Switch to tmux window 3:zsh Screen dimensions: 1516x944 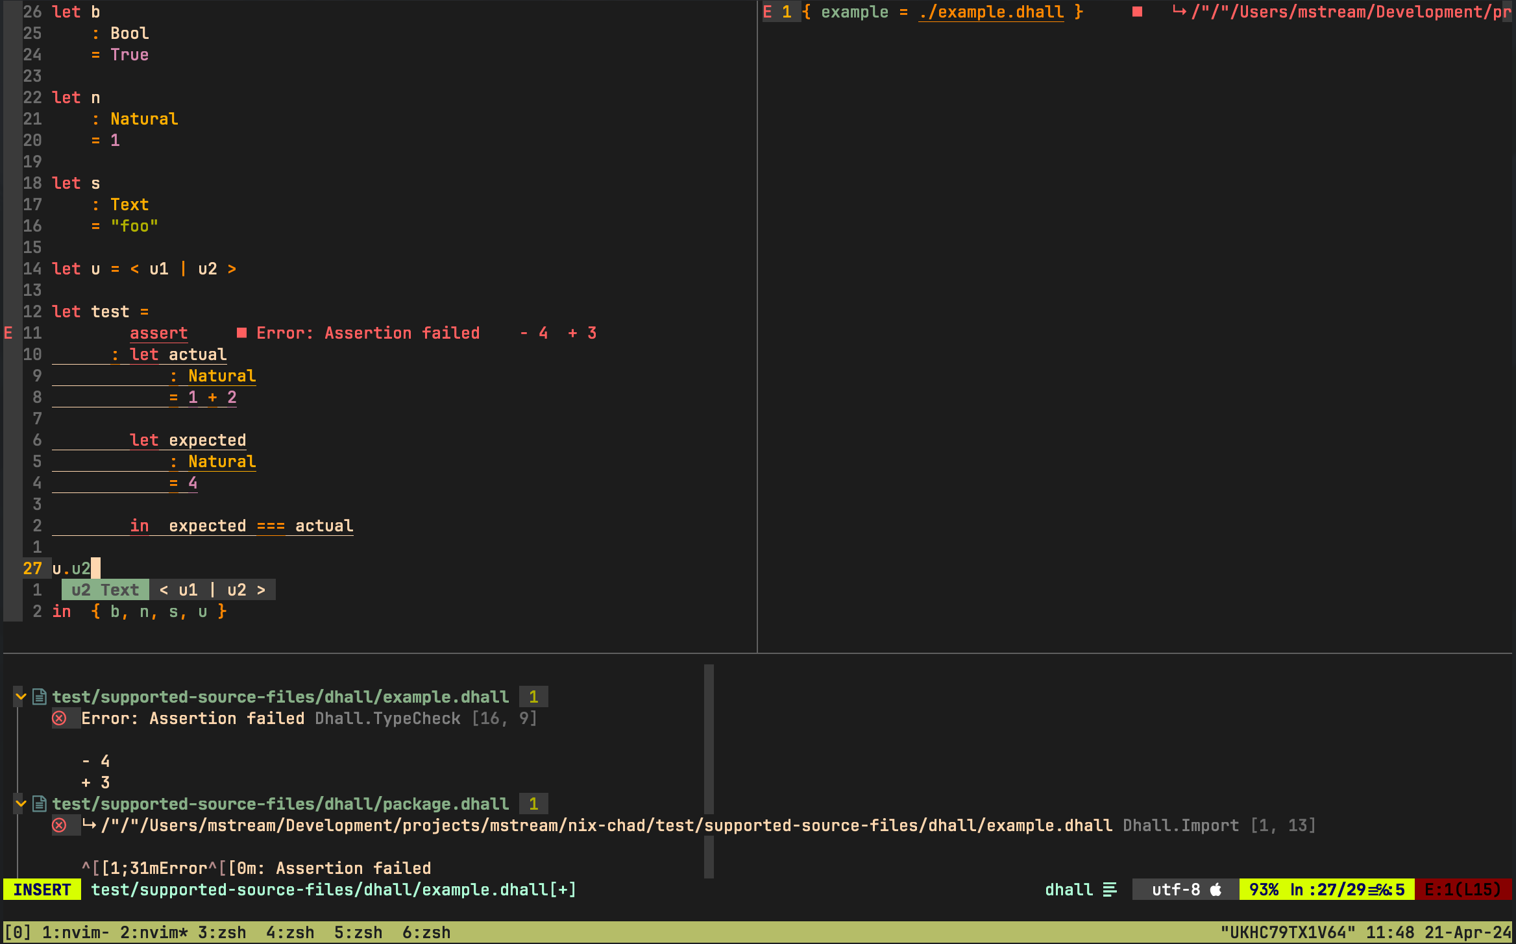[222, 932]
